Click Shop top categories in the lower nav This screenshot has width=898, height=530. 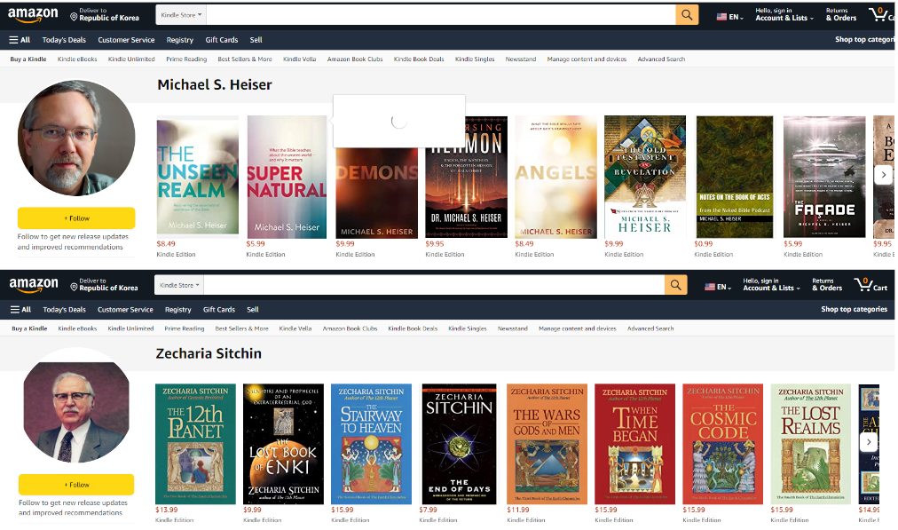854,310
